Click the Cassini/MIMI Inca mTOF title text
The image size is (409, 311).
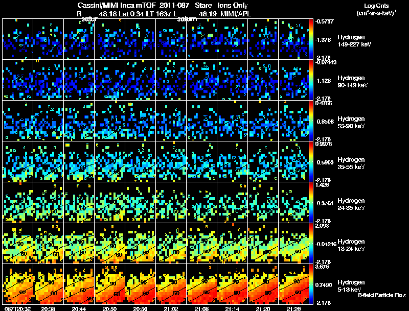click(x=117, y=5)
